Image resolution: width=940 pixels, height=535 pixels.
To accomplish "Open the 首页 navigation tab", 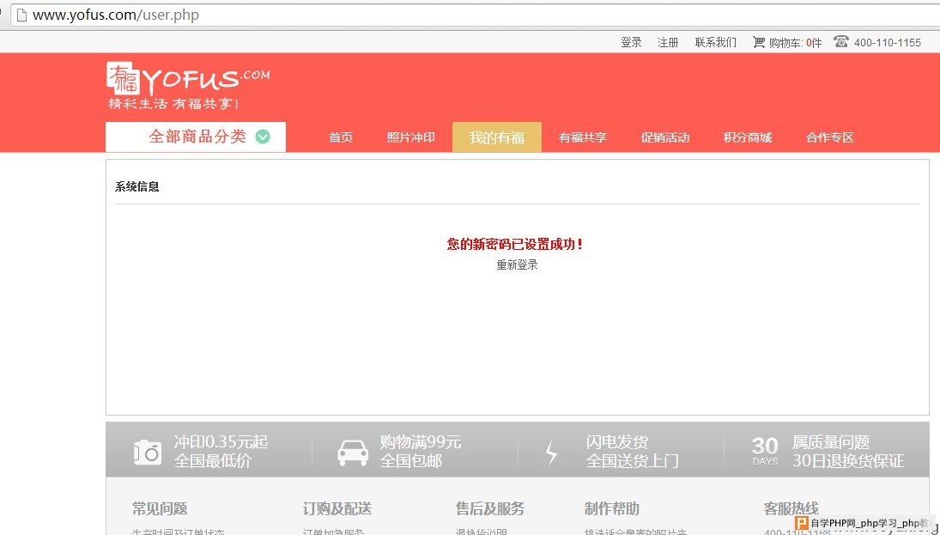I will pyautogui.click(x=341, y=137).
